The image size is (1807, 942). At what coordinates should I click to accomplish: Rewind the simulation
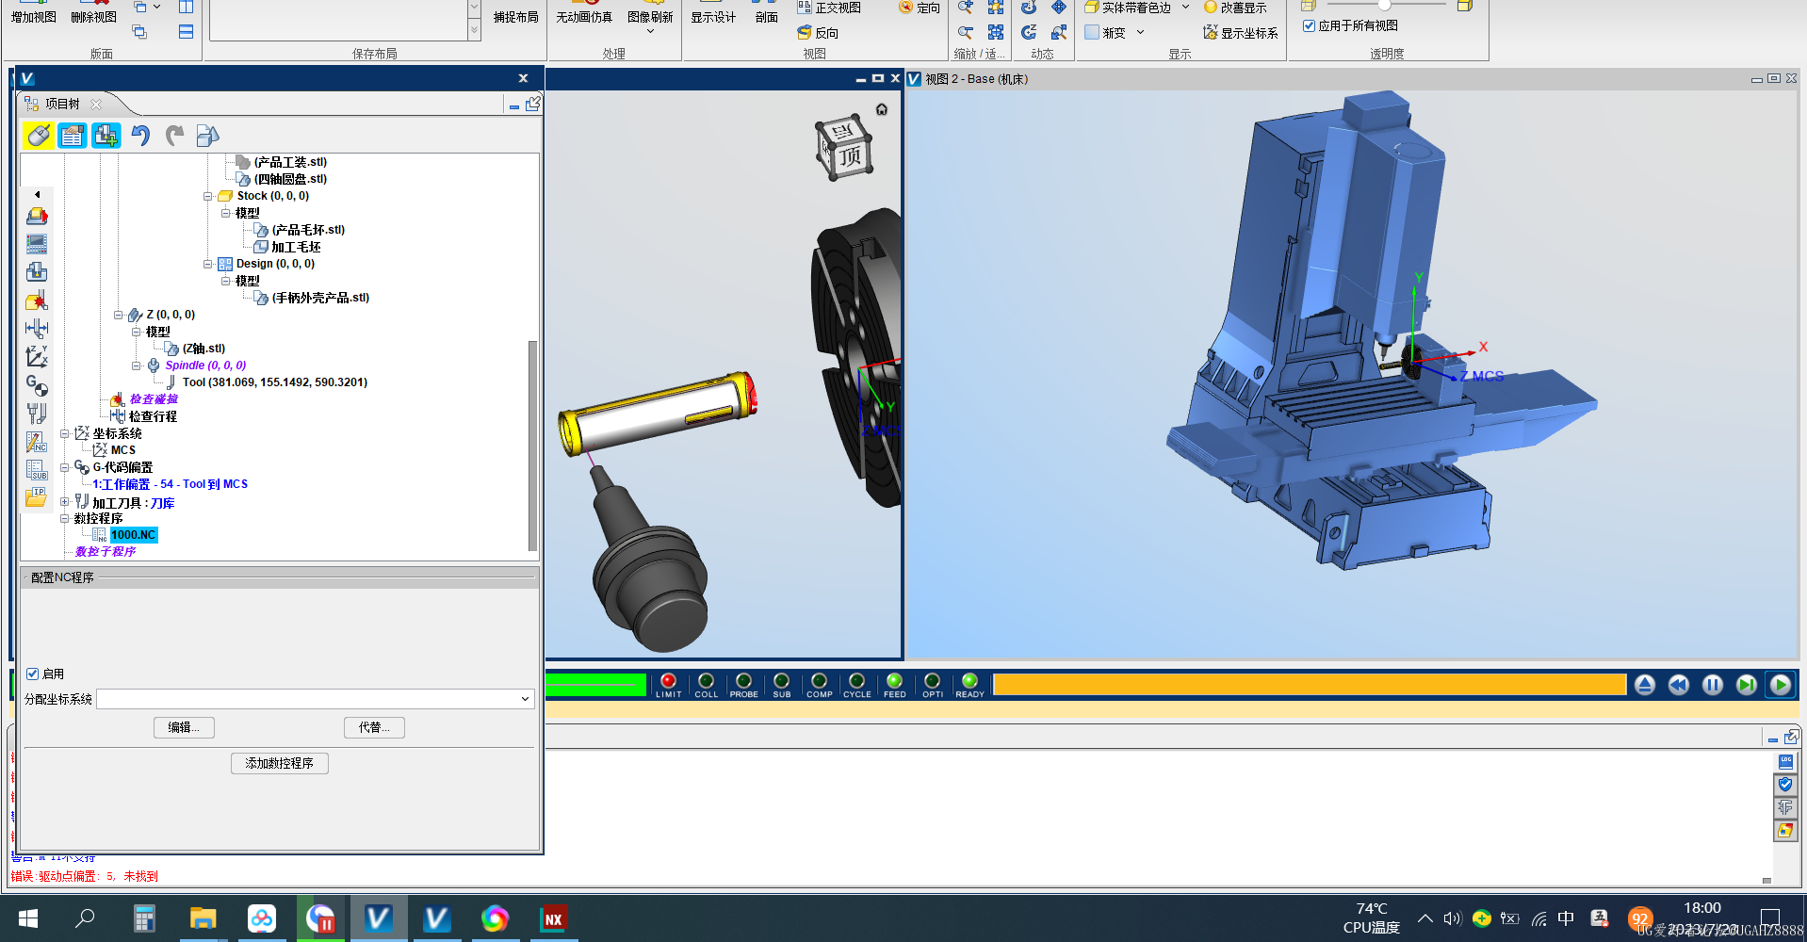click(1679, 685)
